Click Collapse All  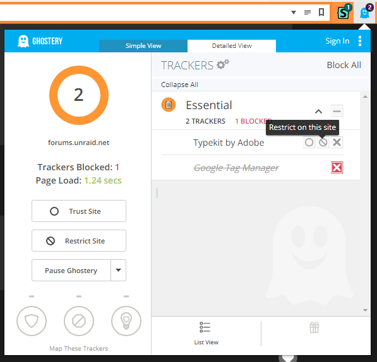pyautogui.click(x=179, y=85)
